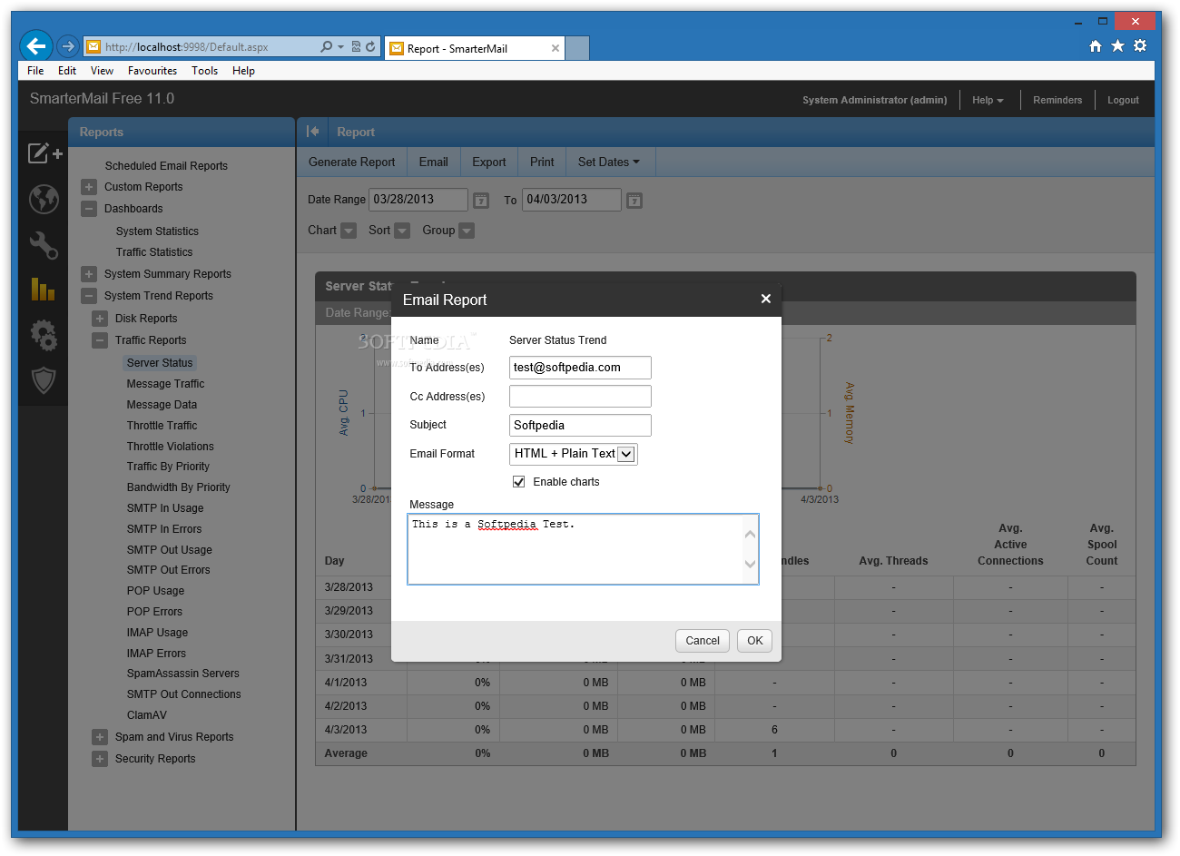The image size is (1180, 856).
Task: Open the browser home icon
Action: click(1096, 46)
